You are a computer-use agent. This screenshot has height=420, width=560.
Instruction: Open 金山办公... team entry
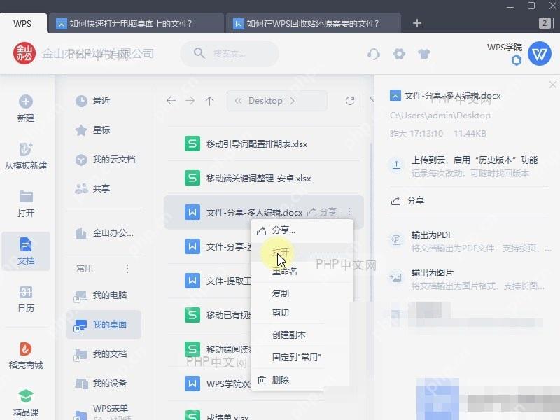pos(104,233)
